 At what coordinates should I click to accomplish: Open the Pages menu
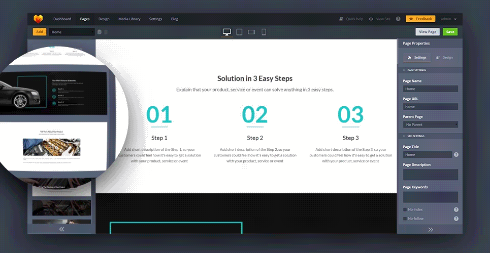(85, 19)
